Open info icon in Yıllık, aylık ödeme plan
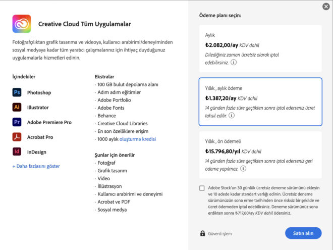This screenshot has height=250, width=333. pyautogui.click(x=231, y=115)
